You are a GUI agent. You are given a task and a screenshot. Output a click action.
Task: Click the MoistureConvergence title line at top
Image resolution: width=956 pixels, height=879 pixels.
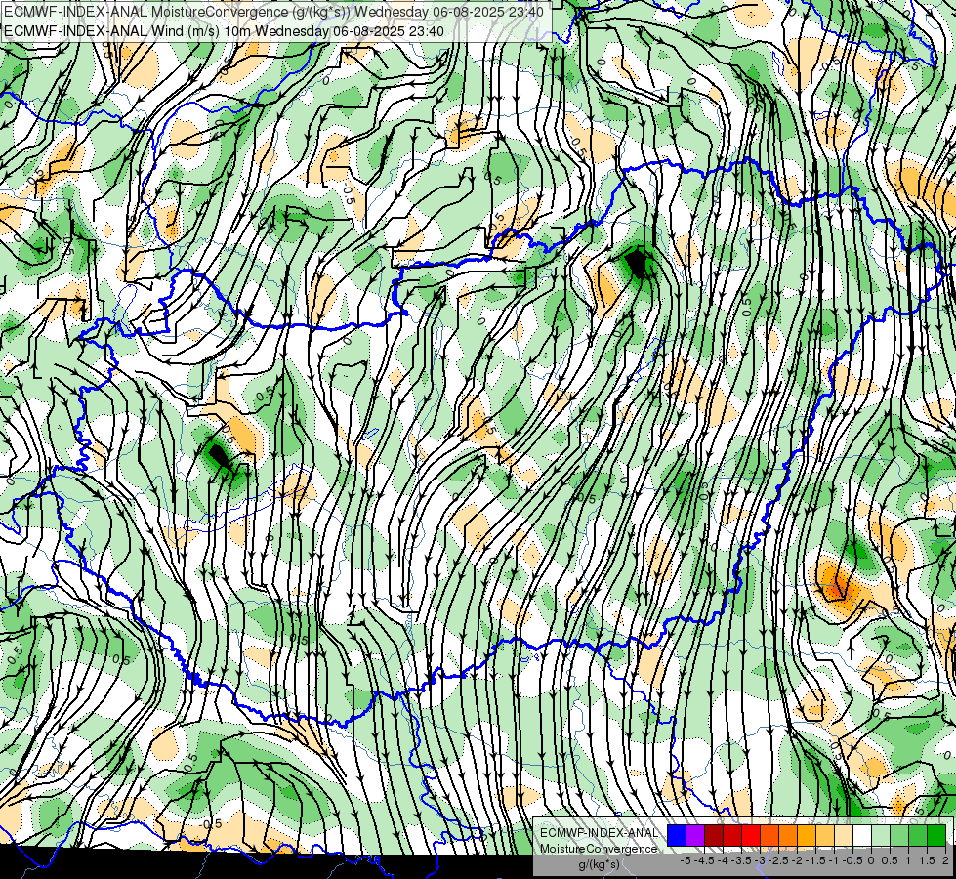(x=273, y=12)
